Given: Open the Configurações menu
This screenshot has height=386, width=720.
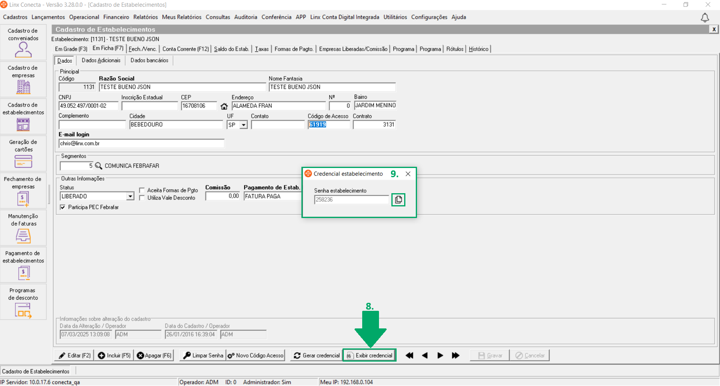Looking at the screenshot, I should coord(429,17).
